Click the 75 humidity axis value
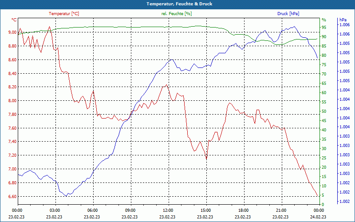The height and width of the screenshot is (222, 355). coord(324,64)
